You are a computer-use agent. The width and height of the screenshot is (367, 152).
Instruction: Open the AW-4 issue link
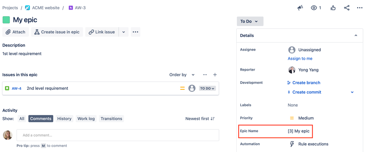coord(17,89)
